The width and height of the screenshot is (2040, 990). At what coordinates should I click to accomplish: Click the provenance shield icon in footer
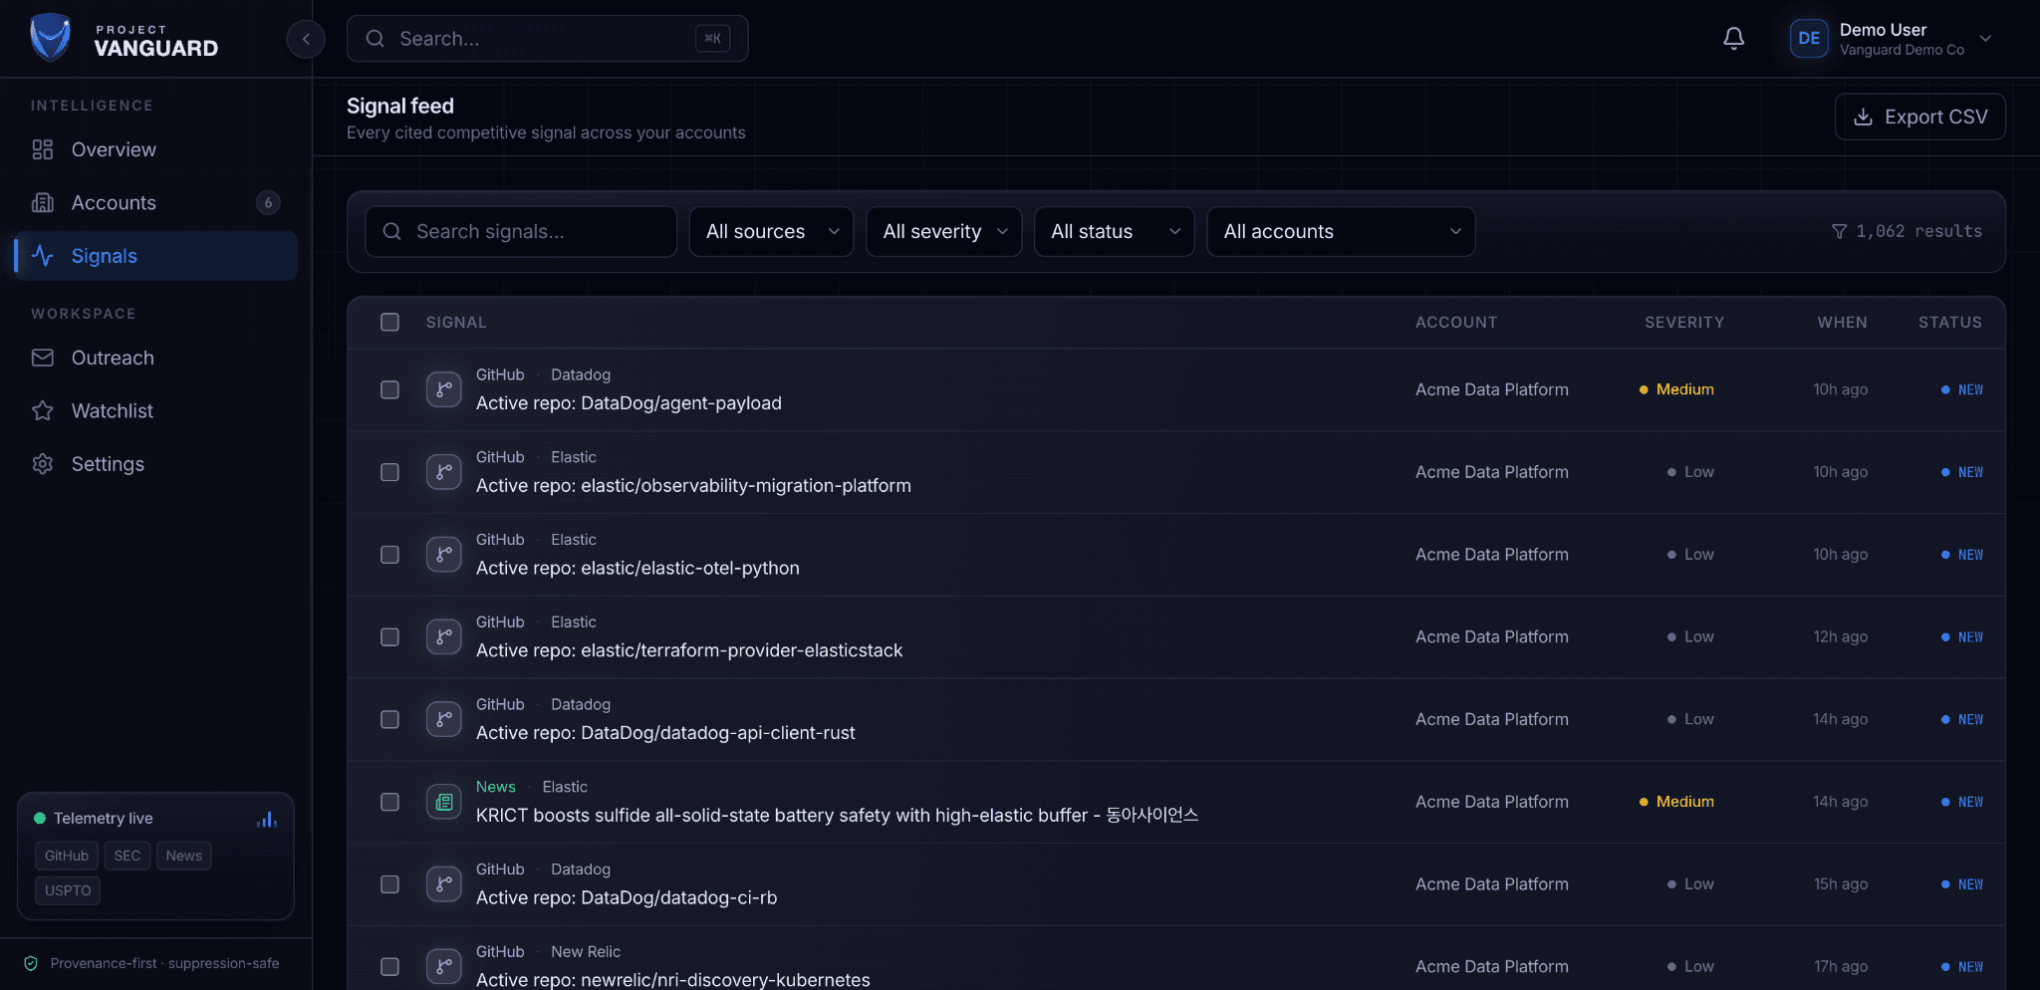[x=31, y=963]
